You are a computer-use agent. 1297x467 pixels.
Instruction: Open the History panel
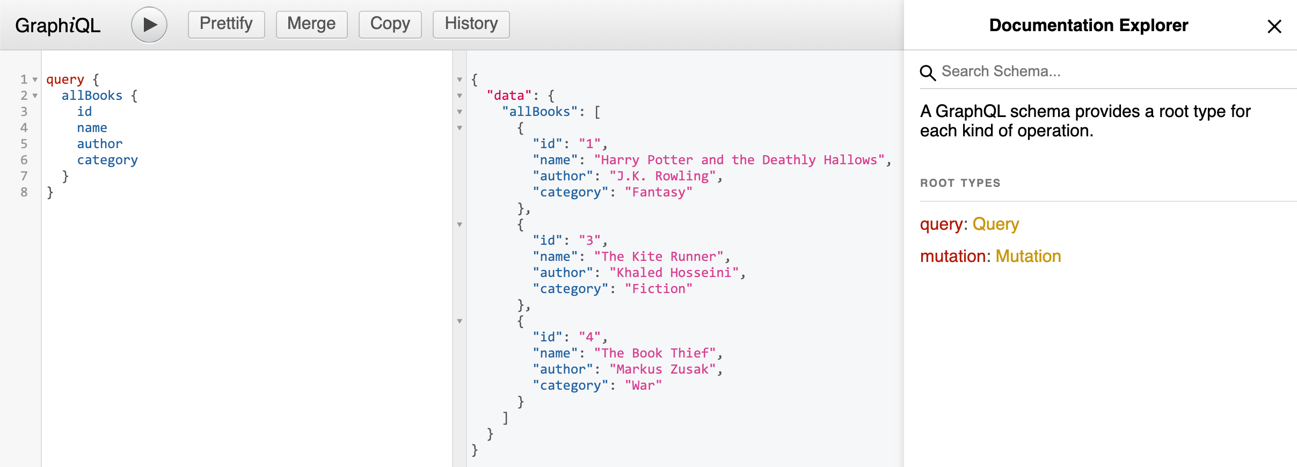(x=471, y=24)
